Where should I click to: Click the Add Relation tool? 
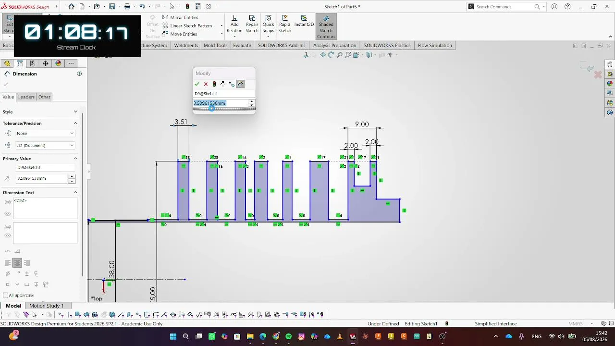click(234, 24)
